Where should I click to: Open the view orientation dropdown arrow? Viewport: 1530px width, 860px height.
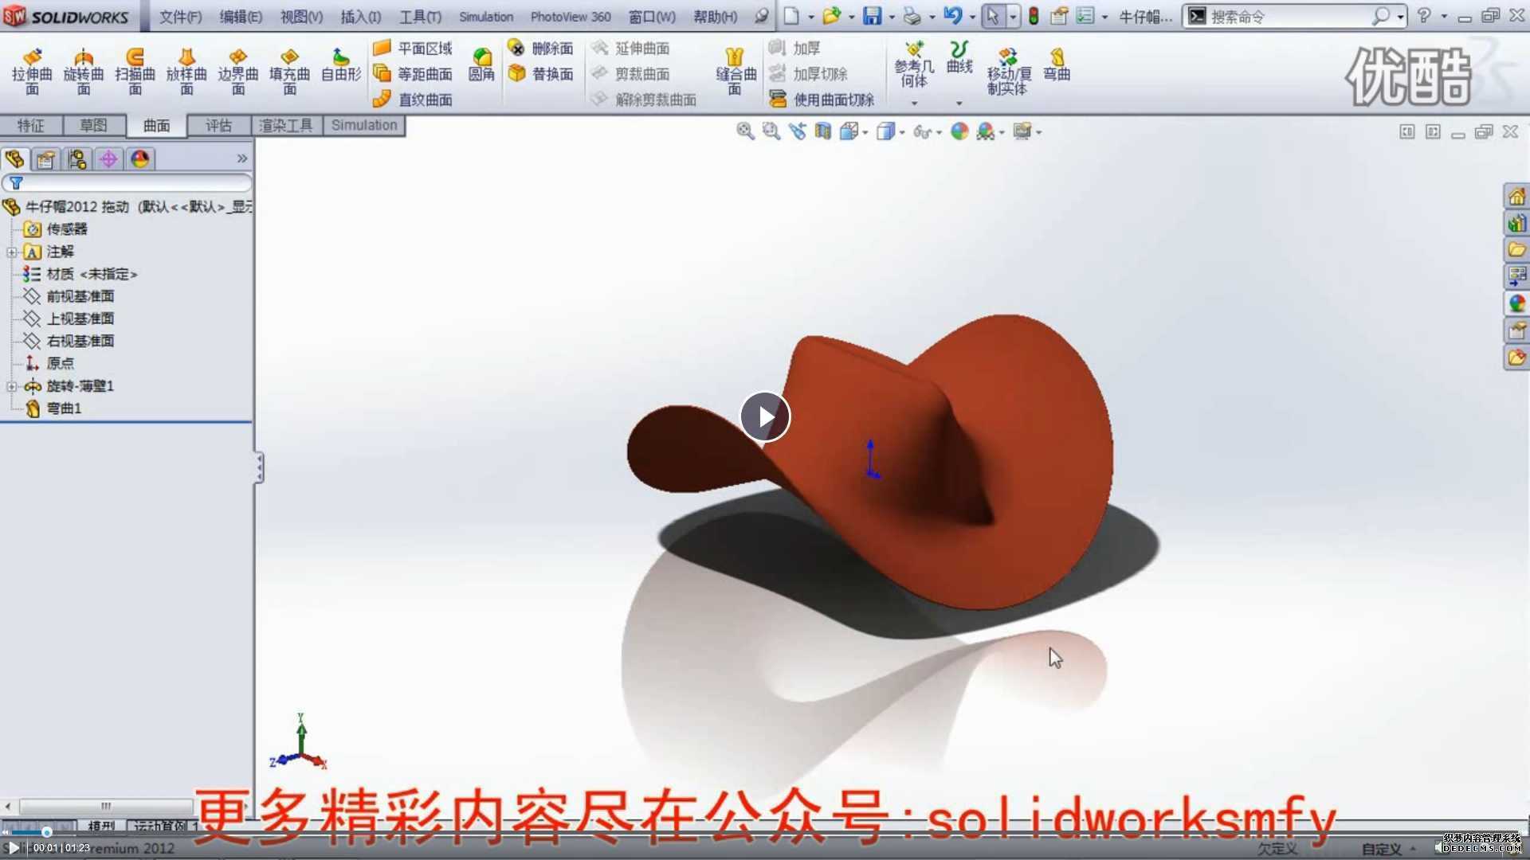click(x=865, y=133)
